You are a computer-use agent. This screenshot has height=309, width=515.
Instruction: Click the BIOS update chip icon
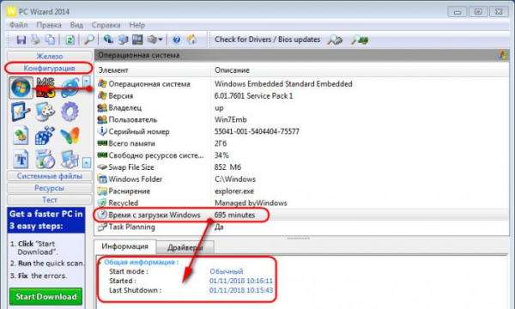[360, 39]
